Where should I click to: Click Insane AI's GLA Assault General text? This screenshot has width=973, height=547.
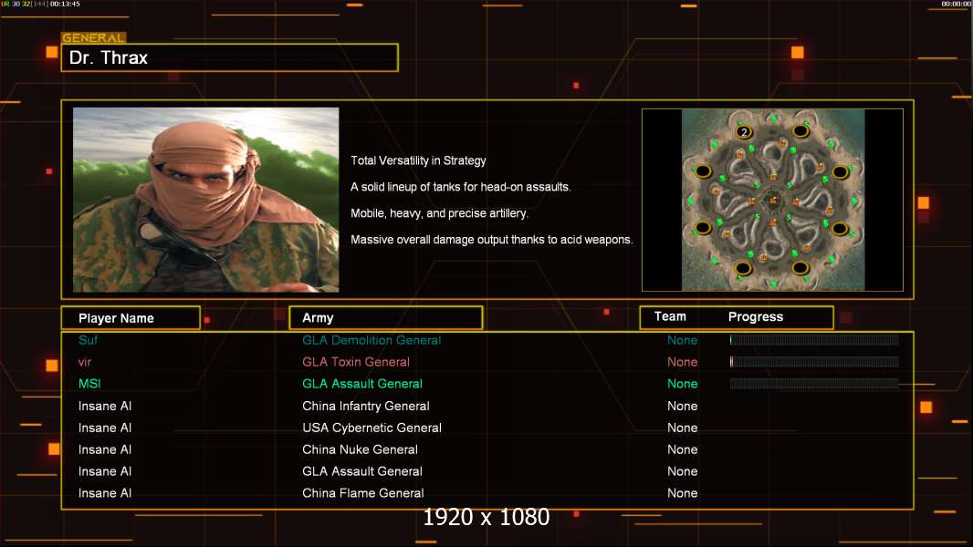click(362, 471)
